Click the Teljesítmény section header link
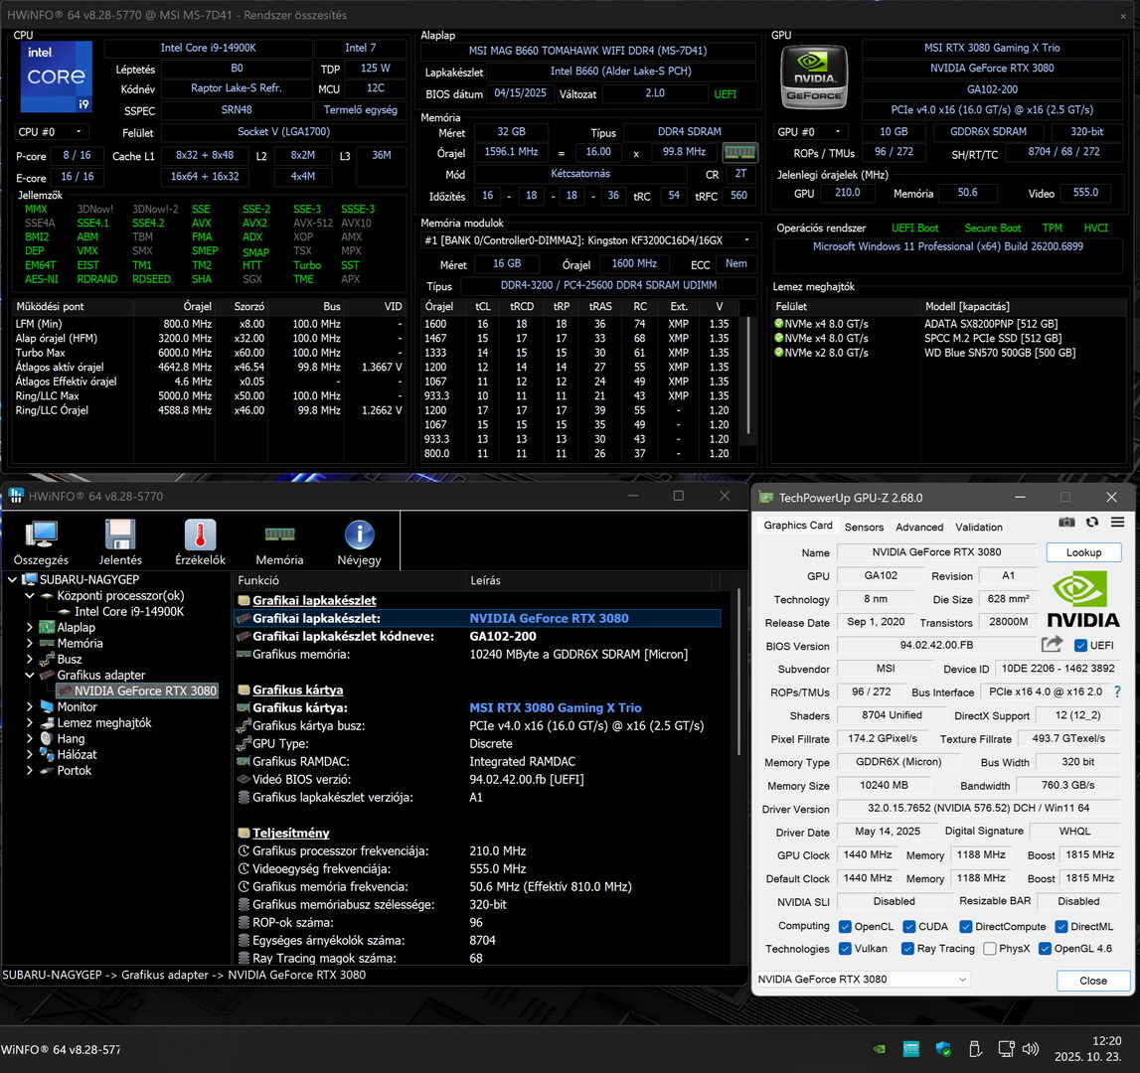Screen dimensions: 1140x1073 point(291,834)
